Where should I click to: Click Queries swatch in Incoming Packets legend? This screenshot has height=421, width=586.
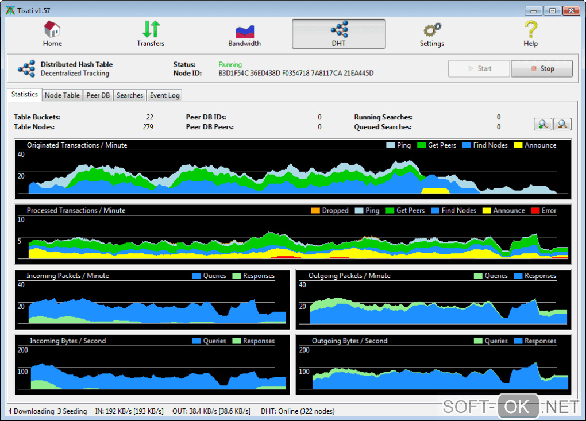pyautogui.click(x=196, y=276)
